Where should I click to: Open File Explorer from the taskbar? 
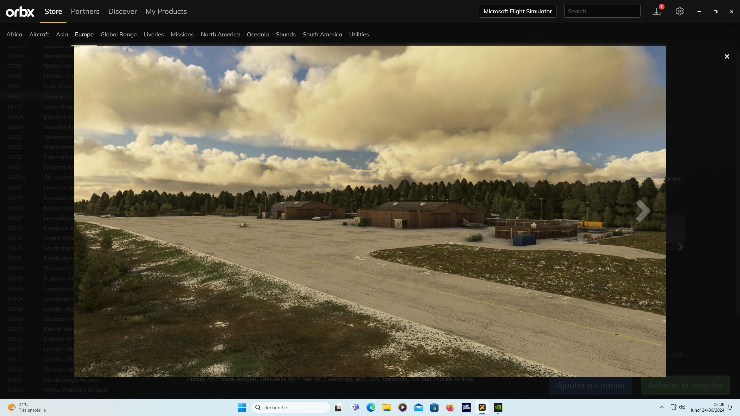[386, 407]
